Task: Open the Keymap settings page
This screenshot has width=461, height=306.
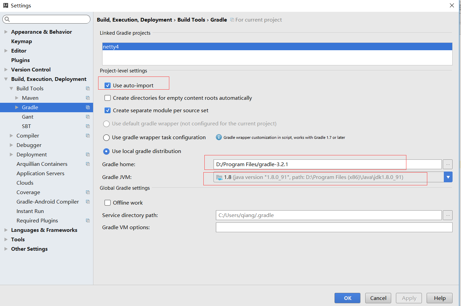Action: (x=22, y=41)
